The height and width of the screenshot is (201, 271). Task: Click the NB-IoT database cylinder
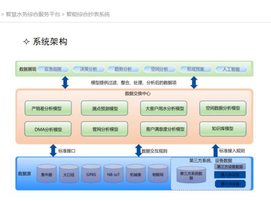pos(113,174)
